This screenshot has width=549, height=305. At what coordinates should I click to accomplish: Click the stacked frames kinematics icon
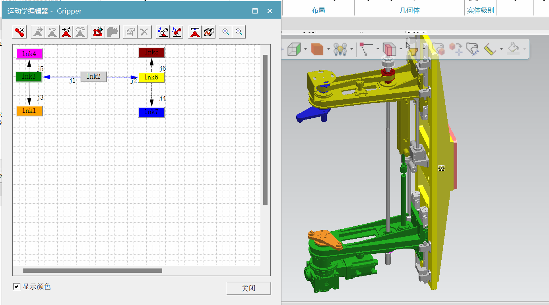209,32
